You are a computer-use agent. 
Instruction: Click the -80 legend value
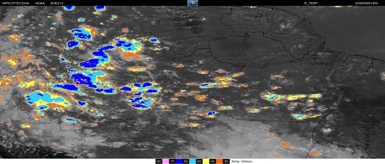159,161
